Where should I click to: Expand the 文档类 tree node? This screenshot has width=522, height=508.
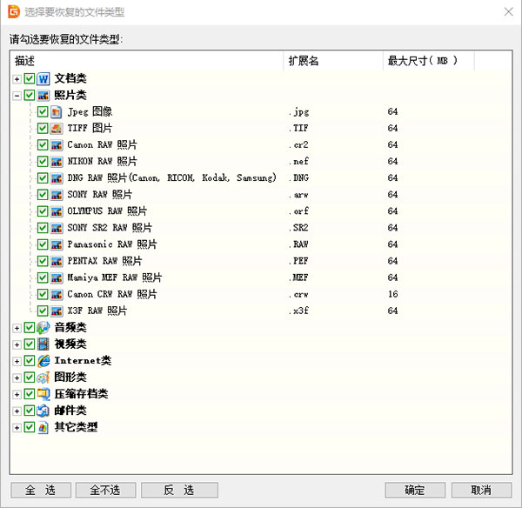[x=17, y=79]
